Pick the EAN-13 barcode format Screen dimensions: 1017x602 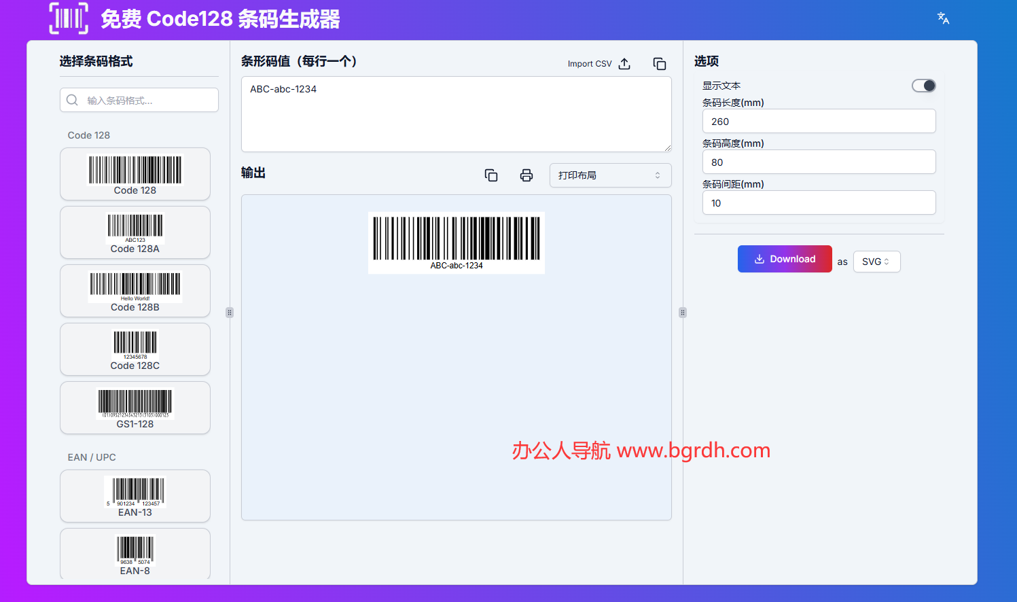coord(135,496)
